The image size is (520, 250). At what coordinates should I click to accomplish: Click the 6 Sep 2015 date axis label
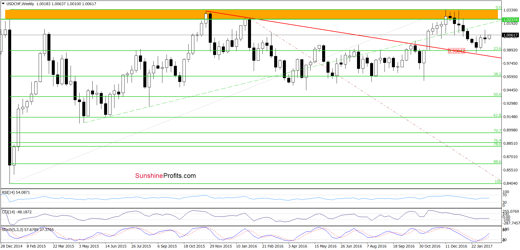(x=167, y=246)
